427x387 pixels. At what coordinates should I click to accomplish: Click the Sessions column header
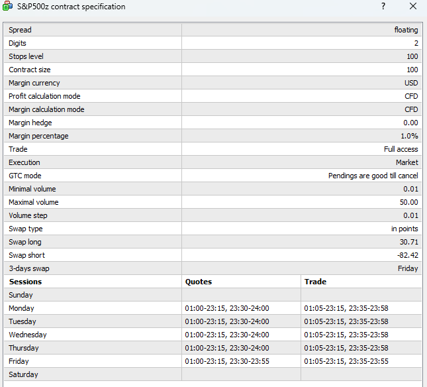pyautogui.click(x=25, y=282)
